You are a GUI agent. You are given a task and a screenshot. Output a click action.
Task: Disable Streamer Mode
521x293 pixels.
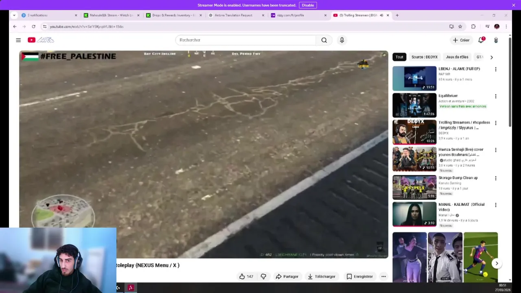(x=308, y=5)
